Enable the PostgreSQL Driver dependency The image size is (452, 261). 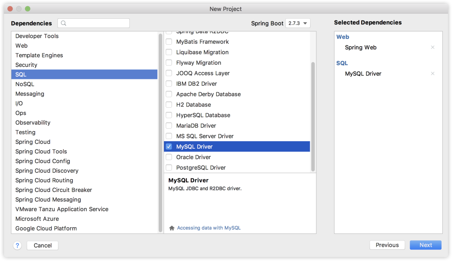pos(169,167)
